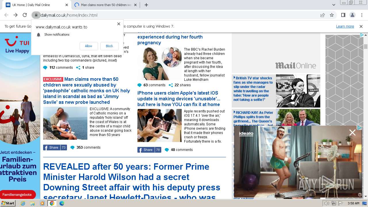Share monks article on Facebook (73)
368x207 pixels.
coord(55,147)
